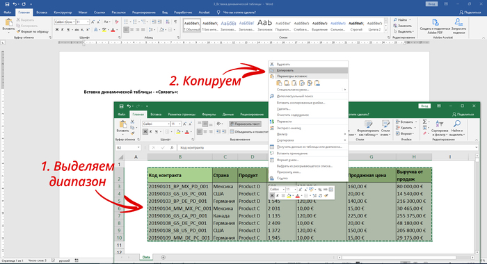Toggle strikethrough (abc) in Word ribbon
This screenshot has width=487, height=264.
(77, 30)
